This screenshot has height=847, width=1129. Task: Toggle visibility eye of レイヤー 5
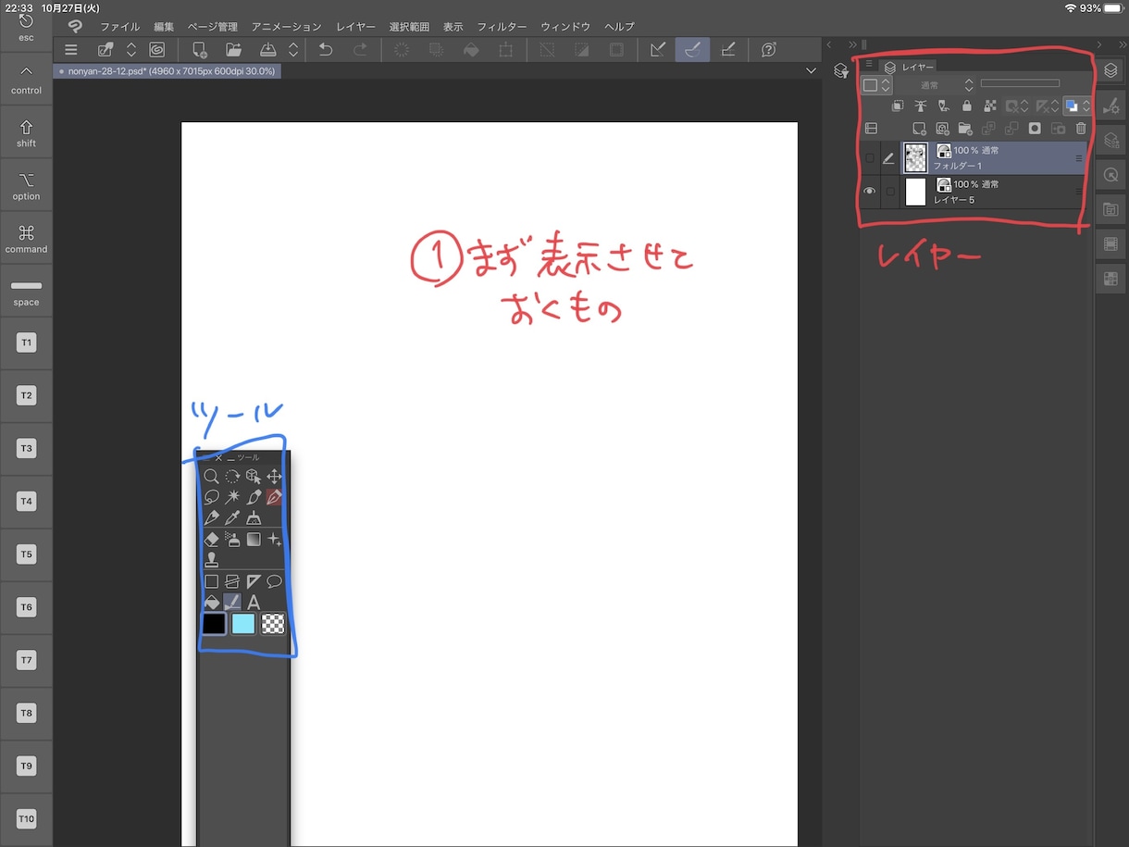870,192
